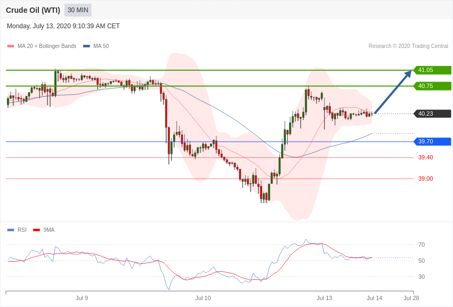Select the 40.75 green resistance label
Screen dimensions: 453x307
432,86
